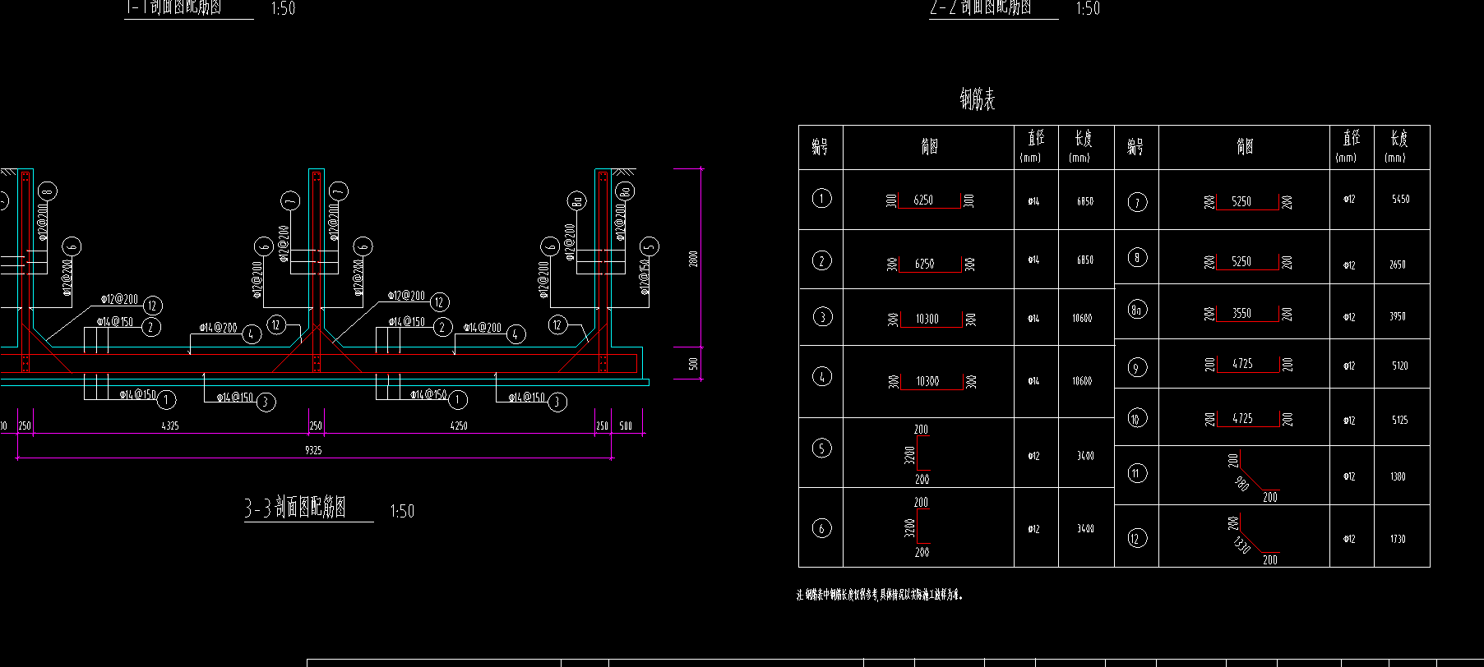The width and height of the screenshot is (1484, 667).
Task: Select length value 1730 in table
Action: tap(1398, 539)
